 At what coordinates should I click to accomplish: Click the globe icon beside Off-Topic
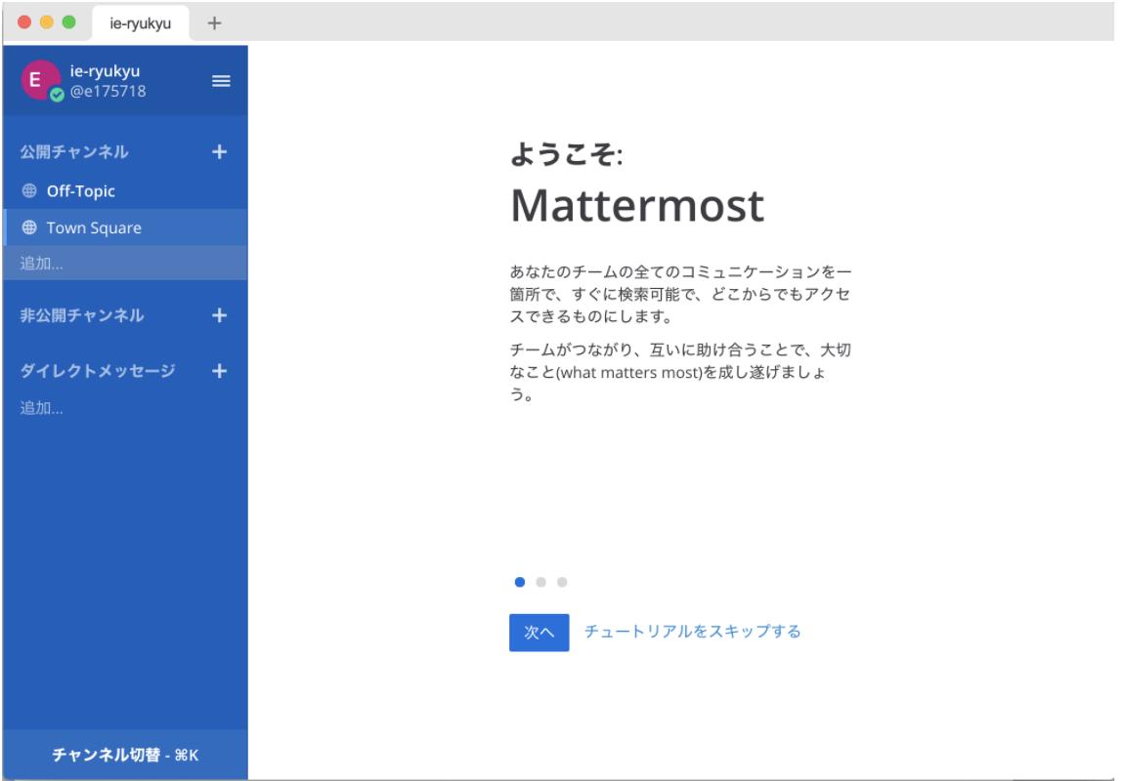coord(29,191)
